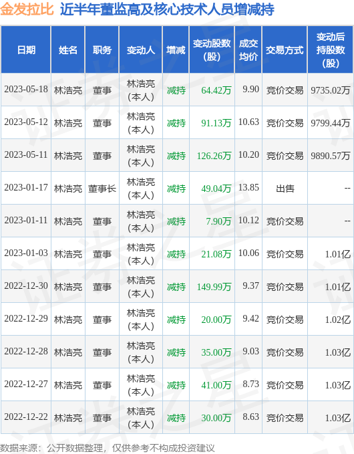Image resolution: width=354 pixels, height=454 pixels.
Task: Click the 64.42万 share change value
Action: pos(216,90)
